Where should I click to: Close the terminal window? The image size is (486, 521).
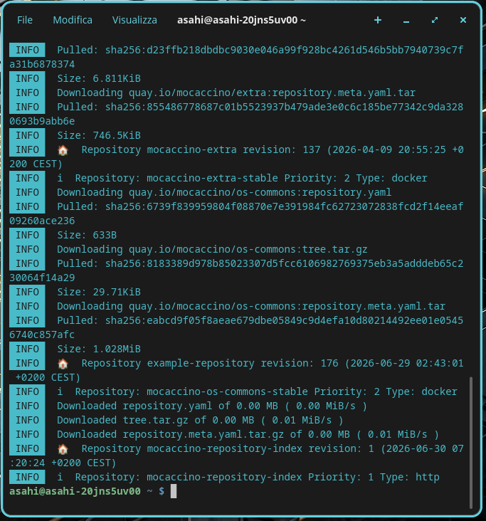coord(463,20)
